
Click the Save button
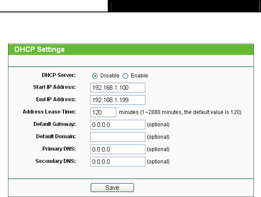(112, 188)
